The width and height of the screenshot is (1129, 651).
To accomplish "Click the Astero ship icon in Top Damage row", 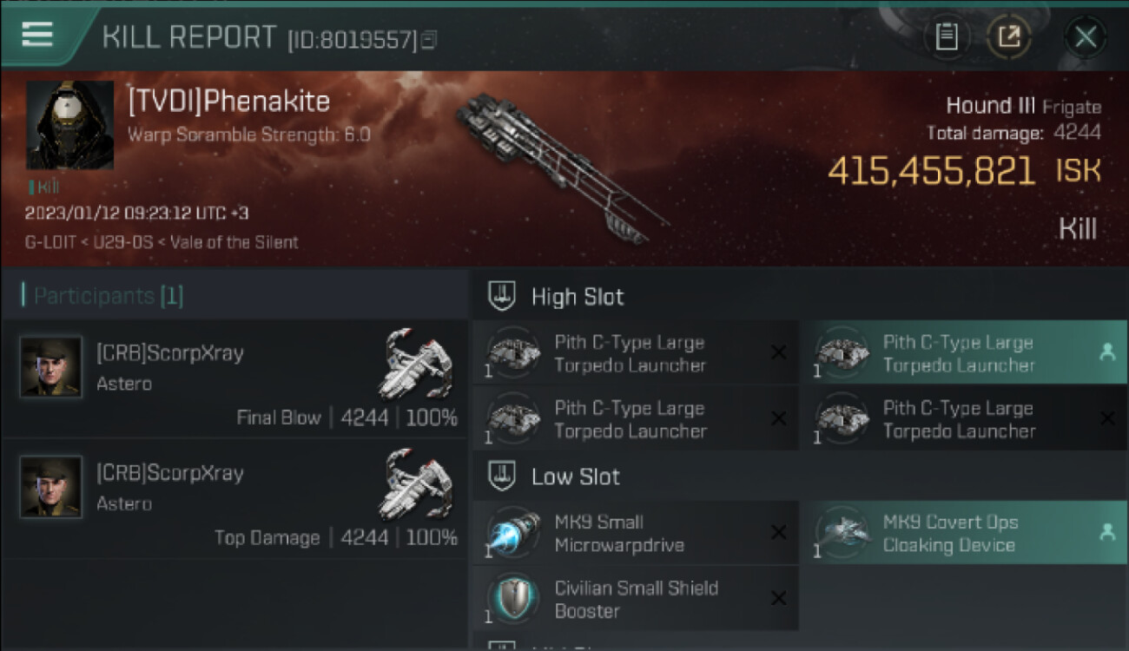I will point(418,483).
